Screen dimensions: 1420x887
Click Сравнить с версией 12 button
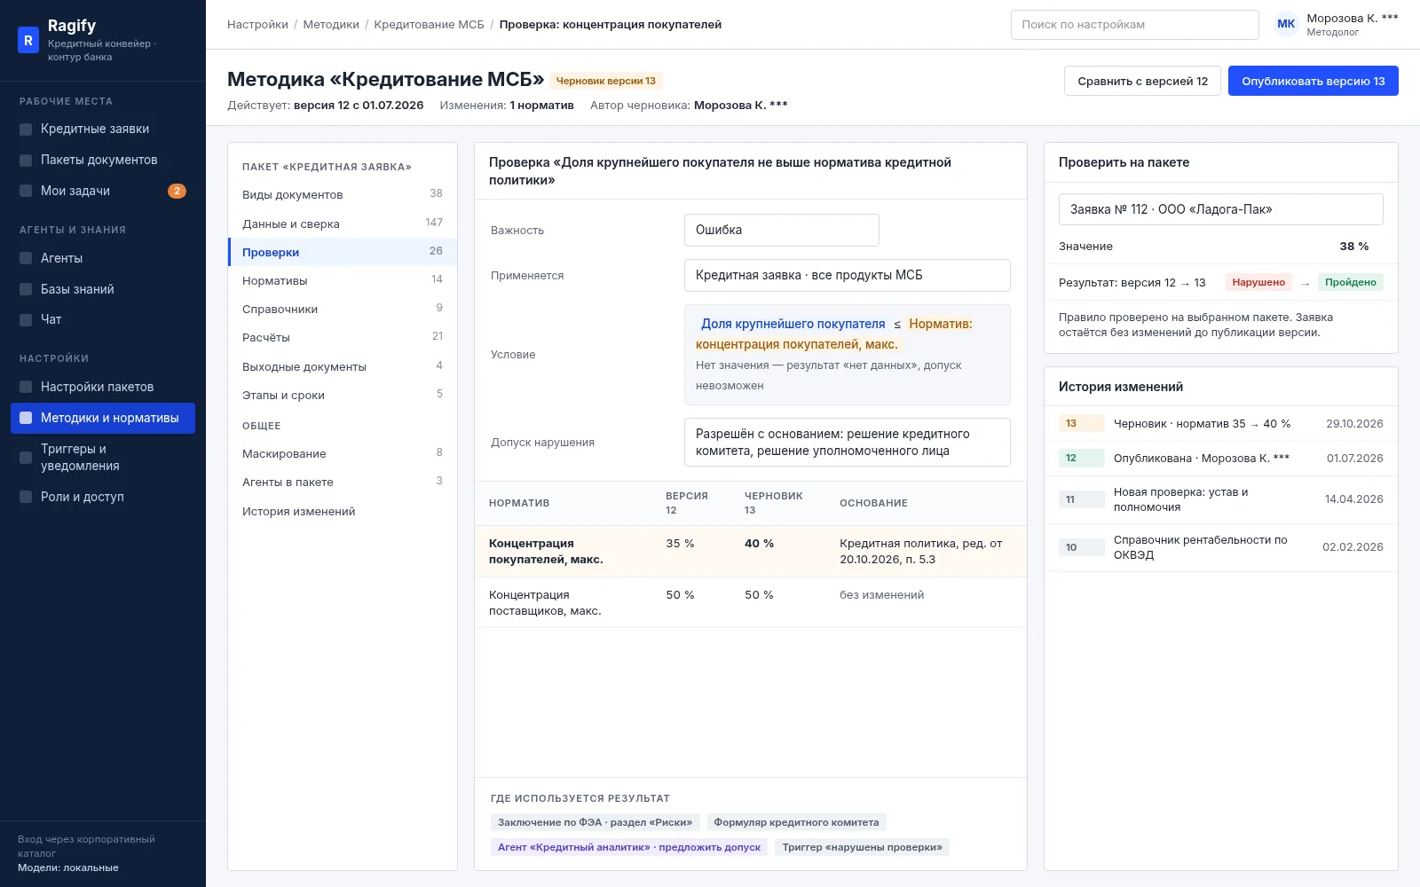pos(1142,81)
